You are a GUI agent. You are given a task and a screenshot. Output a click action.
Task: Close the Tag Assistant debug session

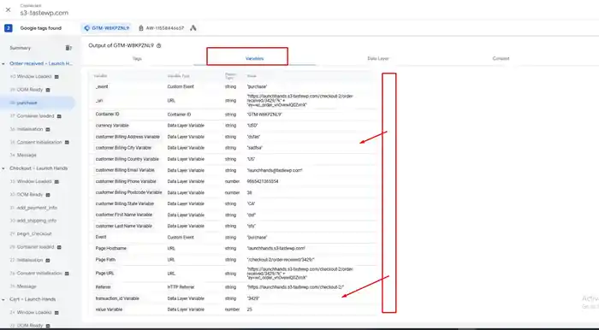(8, 10)
